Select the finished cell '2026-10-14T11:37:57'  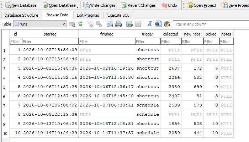coord(107,133)
